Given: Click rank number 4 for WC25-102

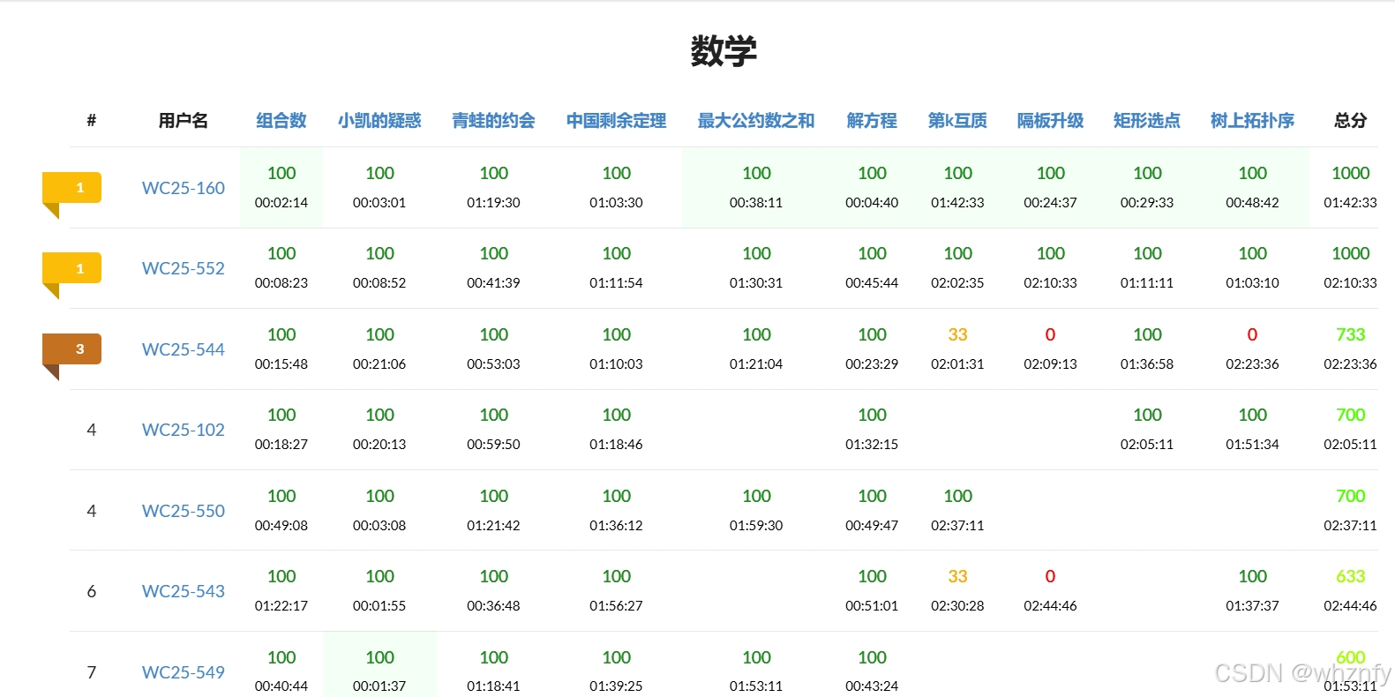Looking at the screenshot, I should [x=91, y=430].
